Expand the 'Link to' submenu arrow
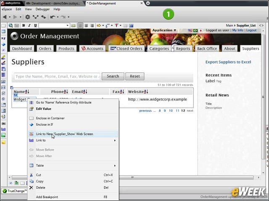 click(x=115, y=141)
